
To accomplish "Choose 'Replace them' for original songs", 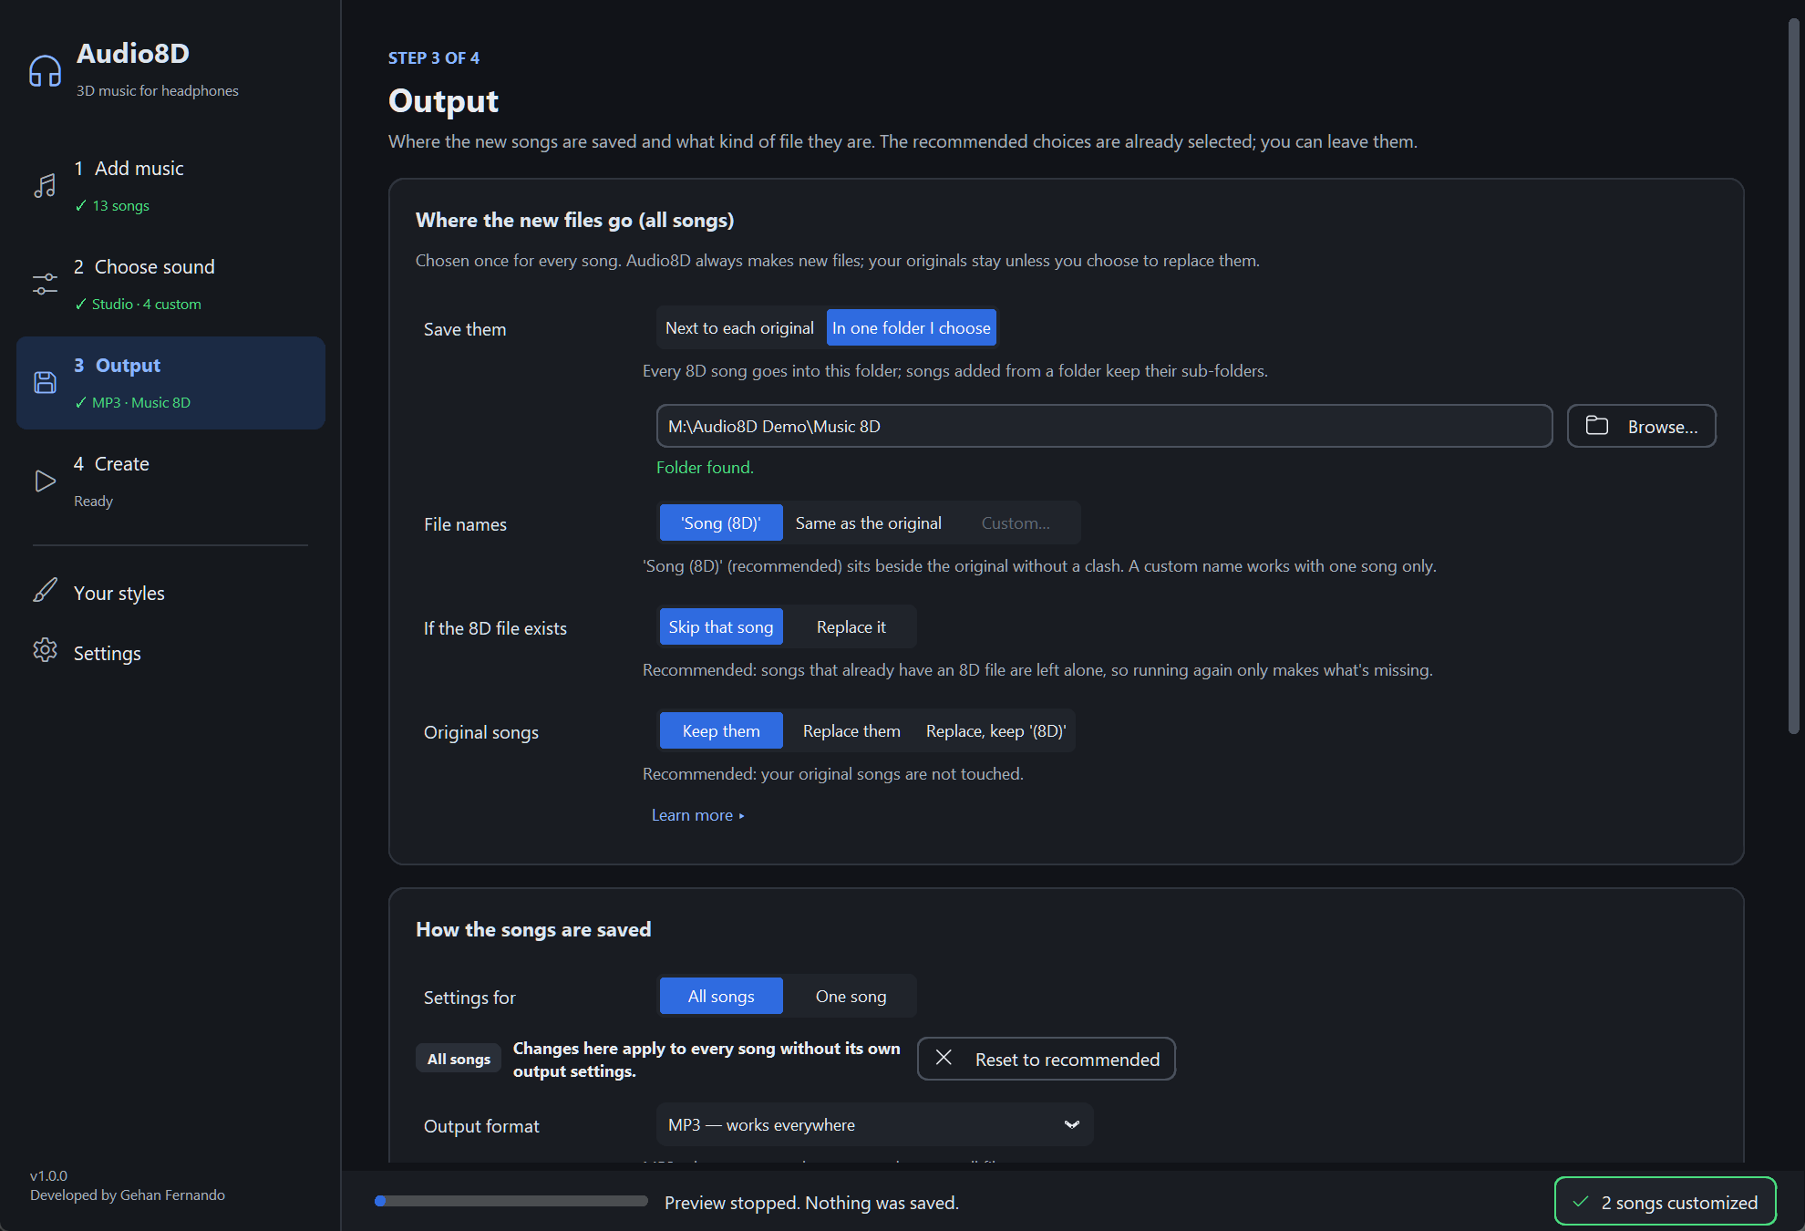I will (851, 730).
